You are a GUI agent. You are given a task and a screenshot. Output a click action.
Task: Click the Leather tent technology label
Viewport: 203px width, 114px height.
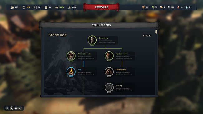pos(121,70)
